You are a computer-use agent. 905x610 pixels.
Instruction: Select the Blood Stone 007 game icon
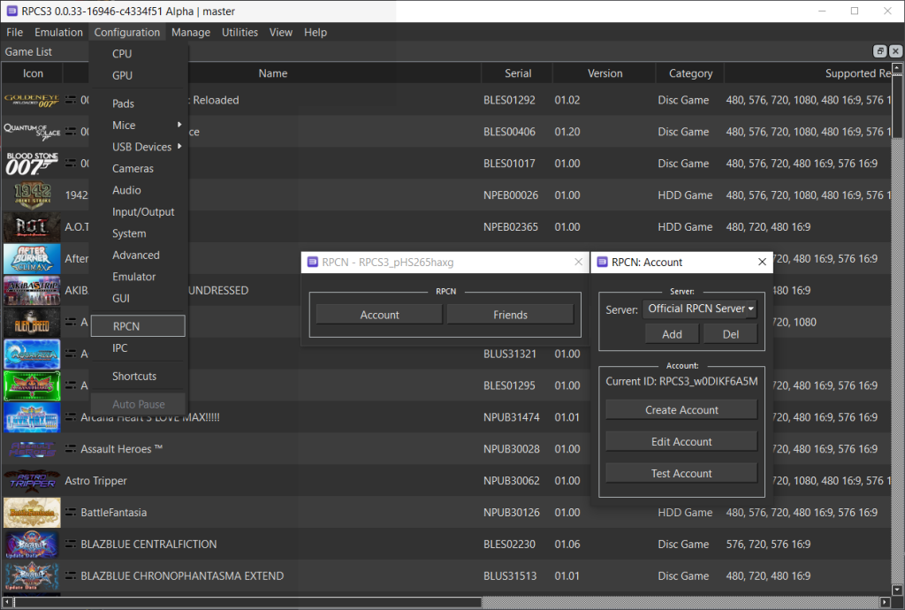click(x=33, y=164)
